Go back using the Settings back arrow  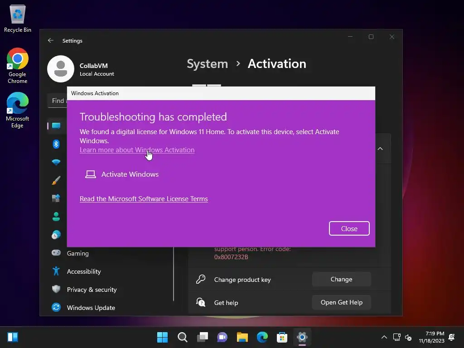pyautogui.click(x=51, y=40)
